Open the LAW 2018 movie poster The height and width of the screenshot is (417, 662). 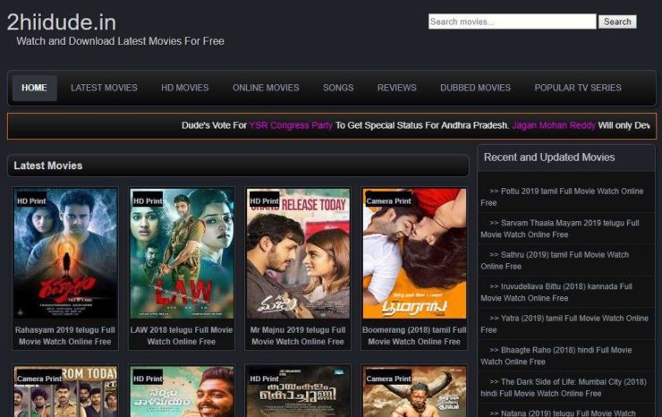click(x=182, y=253)
